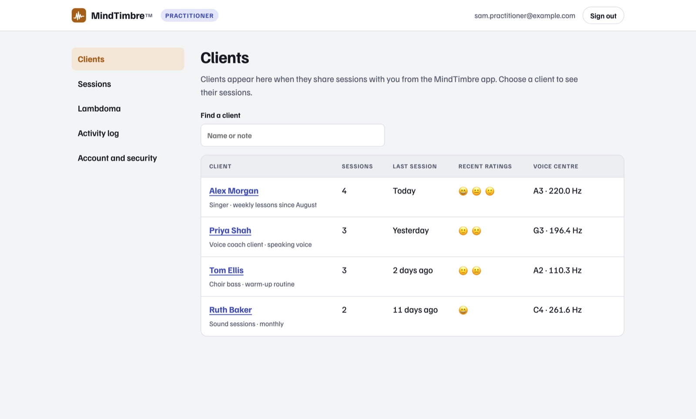Viewport: 696px width, 419px height.
Task: Click the RECENT RATINGS column header
Action: [x=485, y=166]
